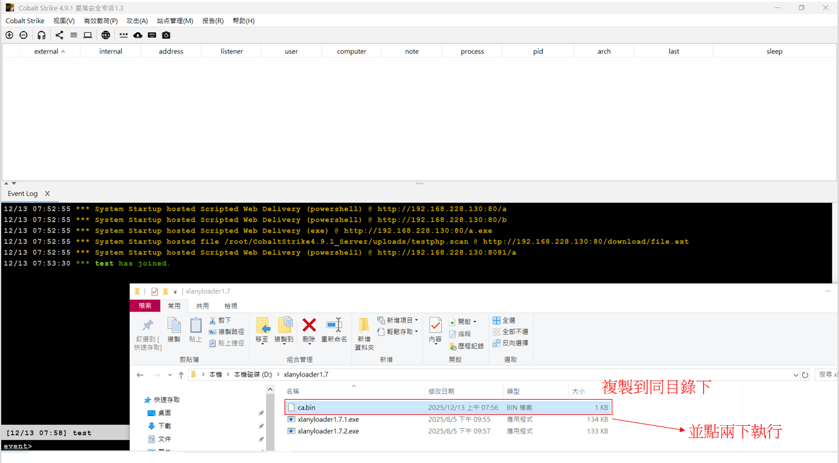Open screenshots via the camera icon
Screen dimensions: 839x463
click(166, 35)
